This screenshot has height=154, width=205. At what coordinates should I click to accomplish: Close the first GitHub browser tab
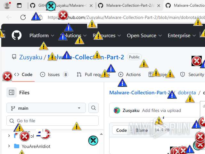point(91,6)
